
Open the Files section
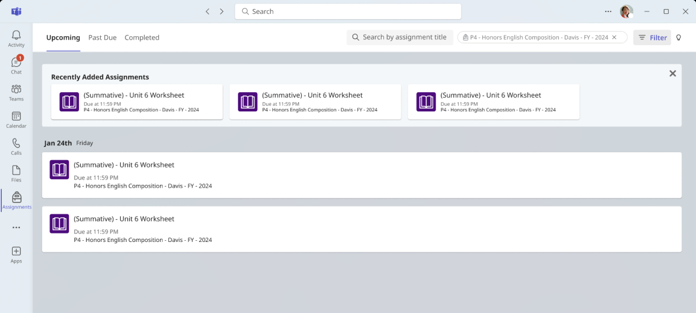(16, 173)
